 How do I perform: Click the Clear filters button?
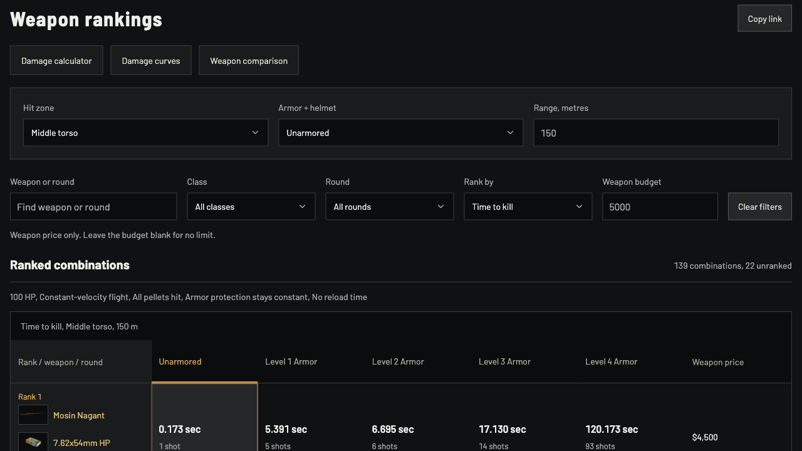[x=760, y=207]
